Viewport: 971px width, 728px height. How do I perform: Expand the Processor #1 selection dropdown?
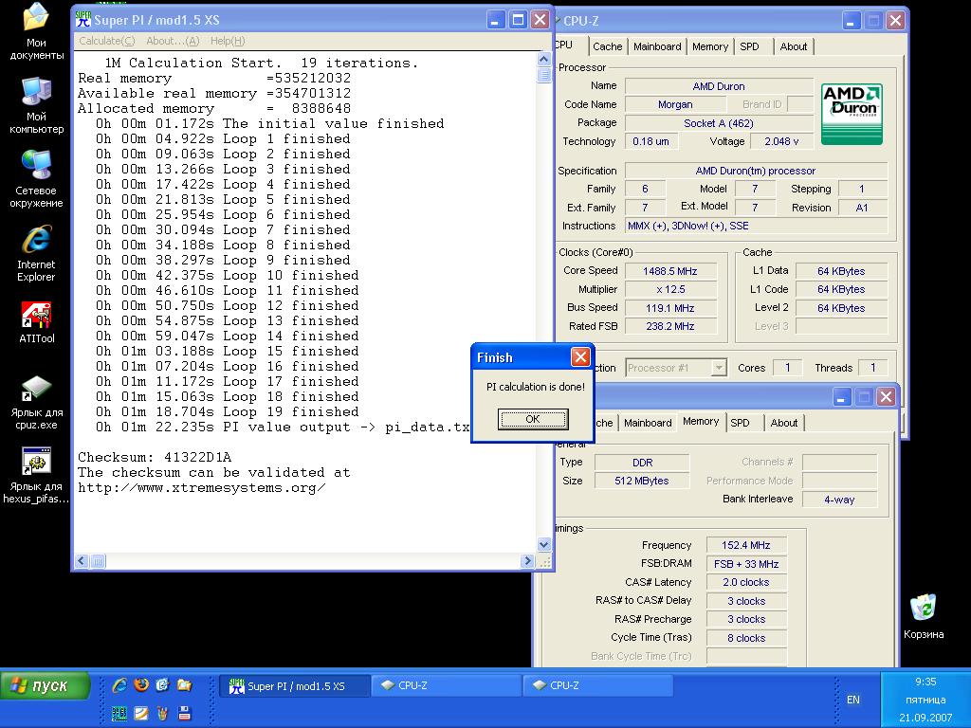point(719,368)
